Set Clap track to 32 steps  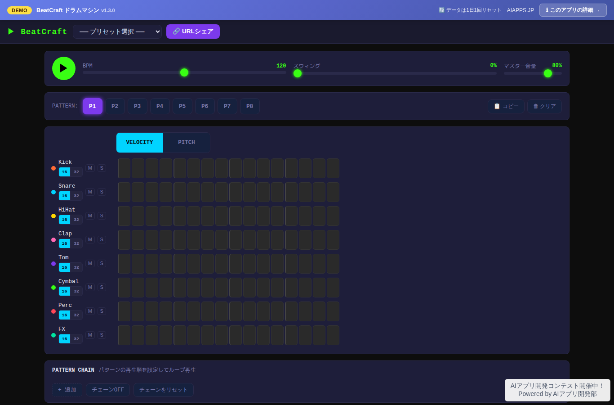76,243
